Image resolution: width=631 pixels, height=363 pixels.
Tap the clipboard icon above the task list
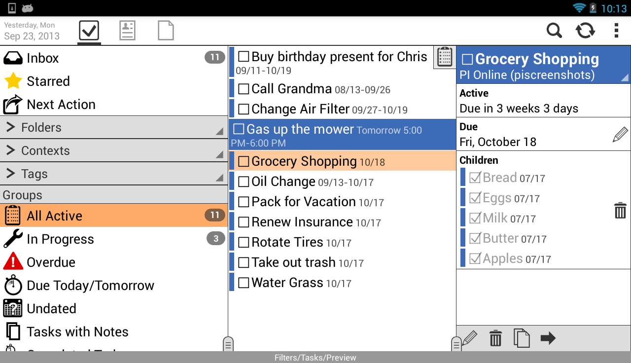tap(445, 57)
